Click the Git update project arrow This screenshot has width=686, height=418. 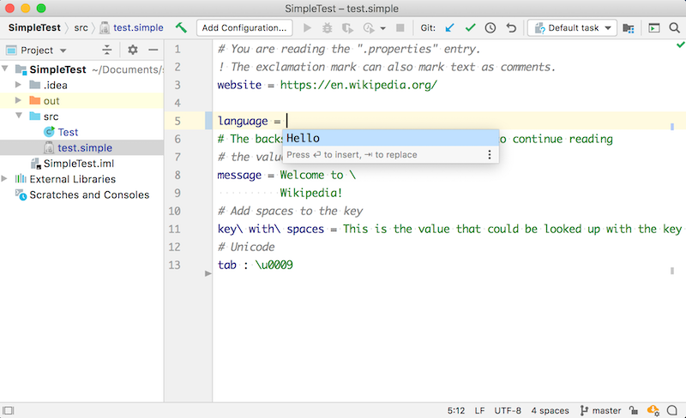tap(450, 28)
